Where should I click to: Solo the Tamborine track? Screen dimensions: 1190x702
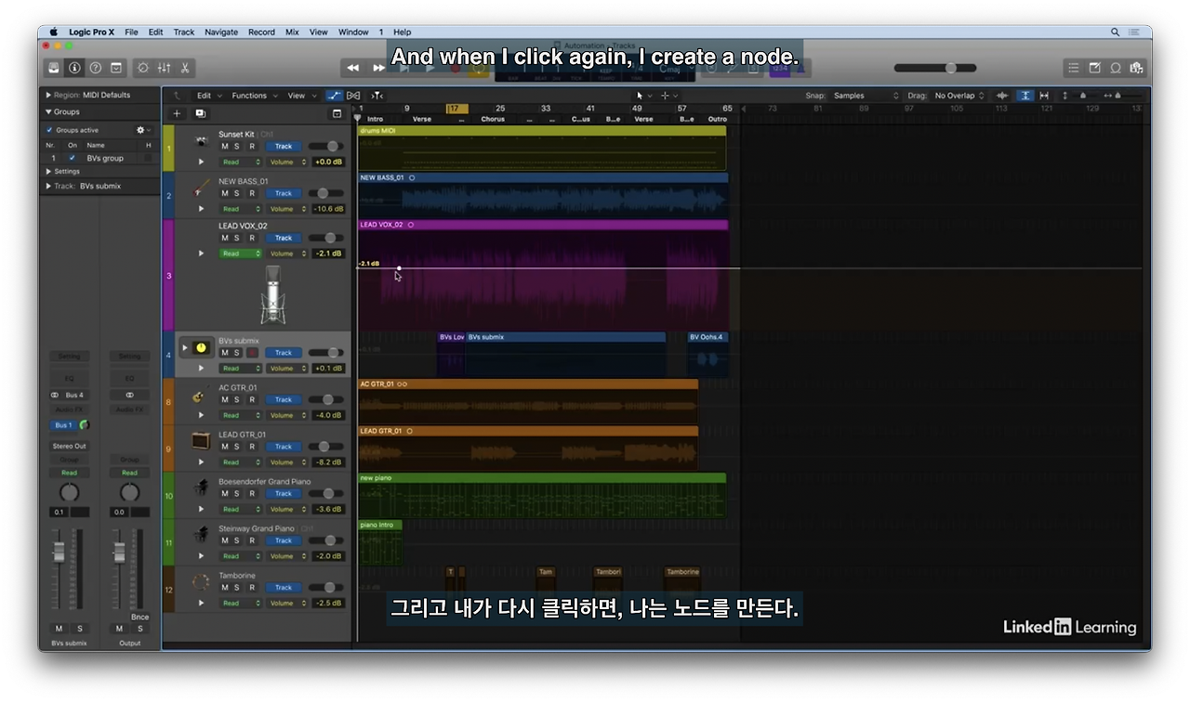237,587
